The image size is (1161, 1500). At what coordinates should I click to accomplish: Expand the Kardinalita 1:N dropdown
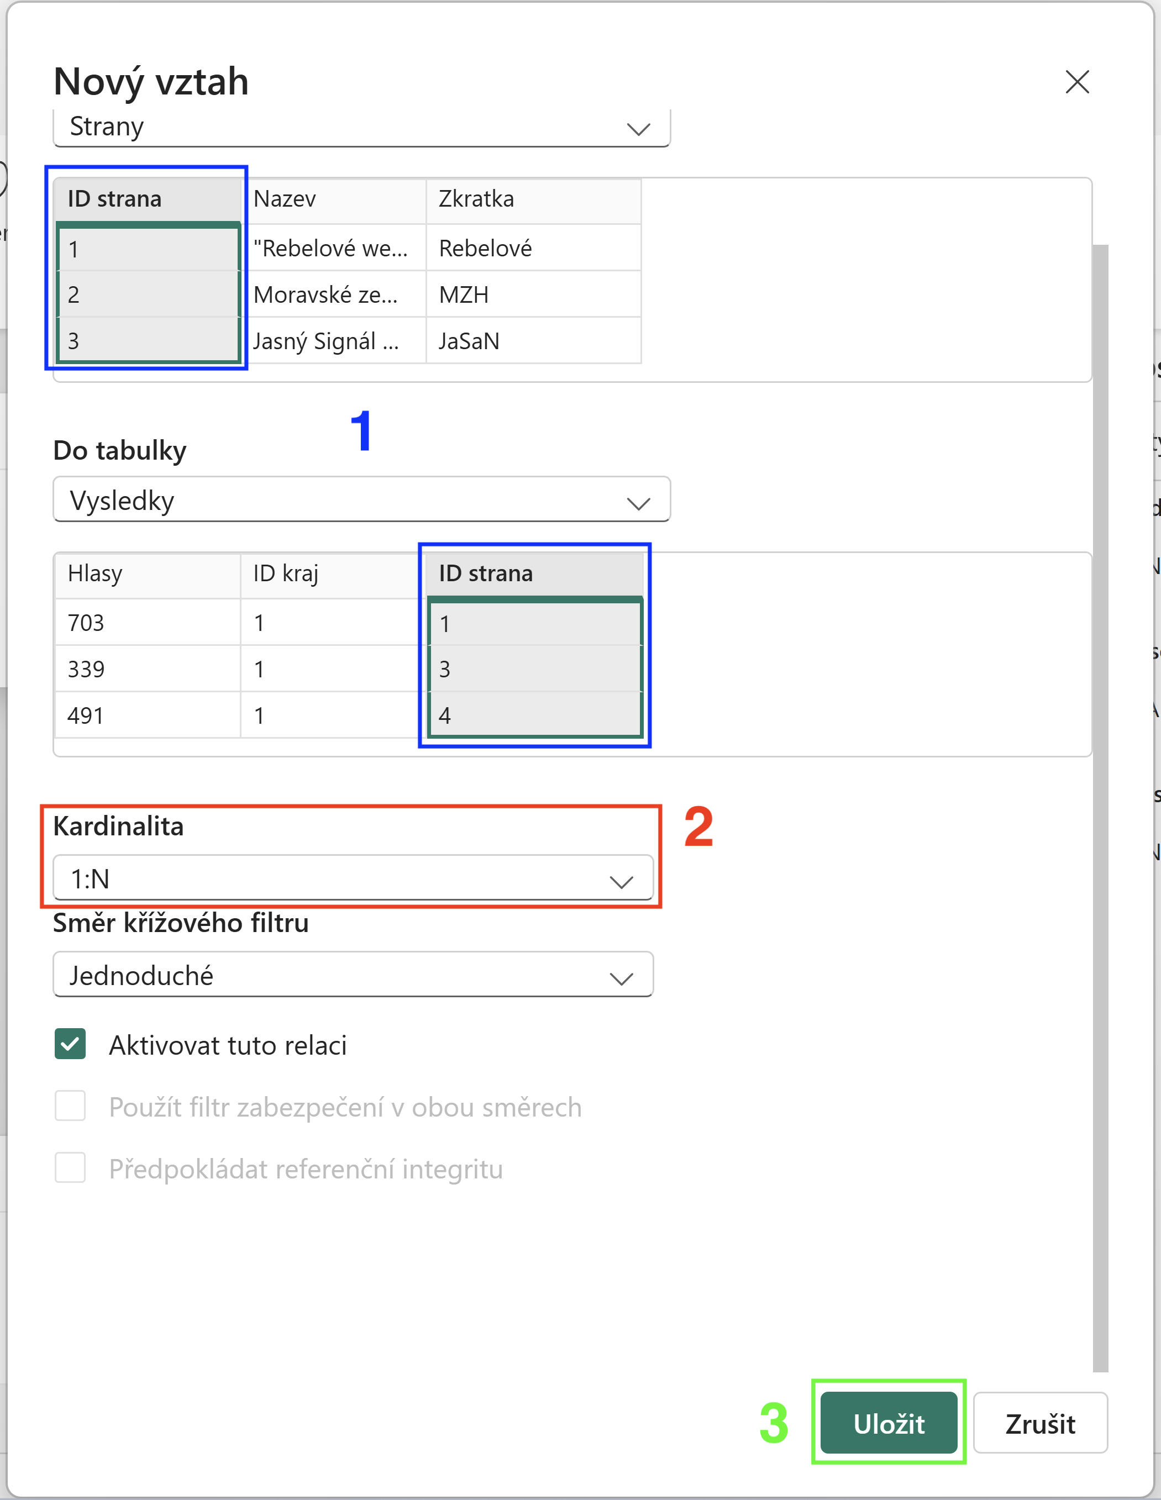[353, 878]
